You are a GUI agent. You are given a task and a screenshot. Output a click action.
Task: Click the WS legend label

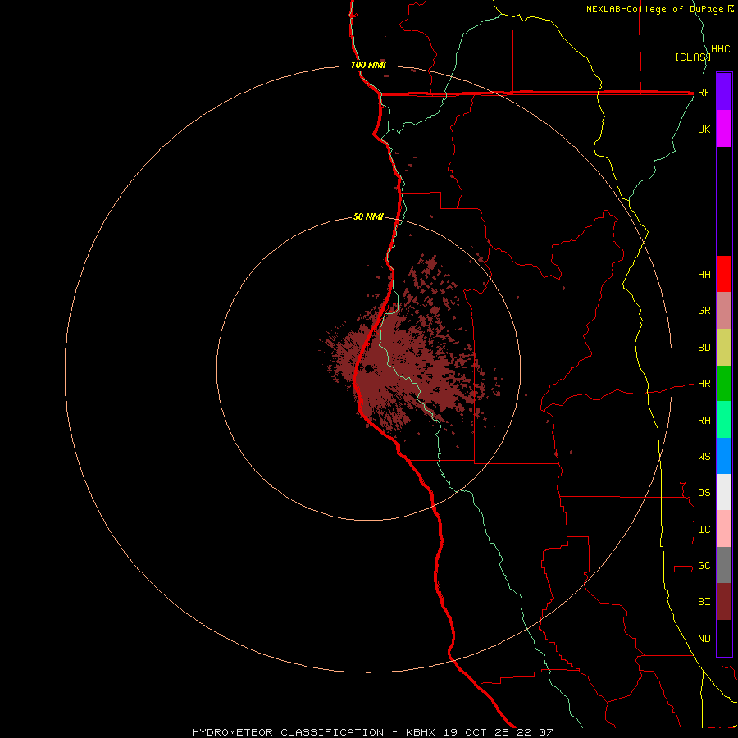(x=704, y=457)
